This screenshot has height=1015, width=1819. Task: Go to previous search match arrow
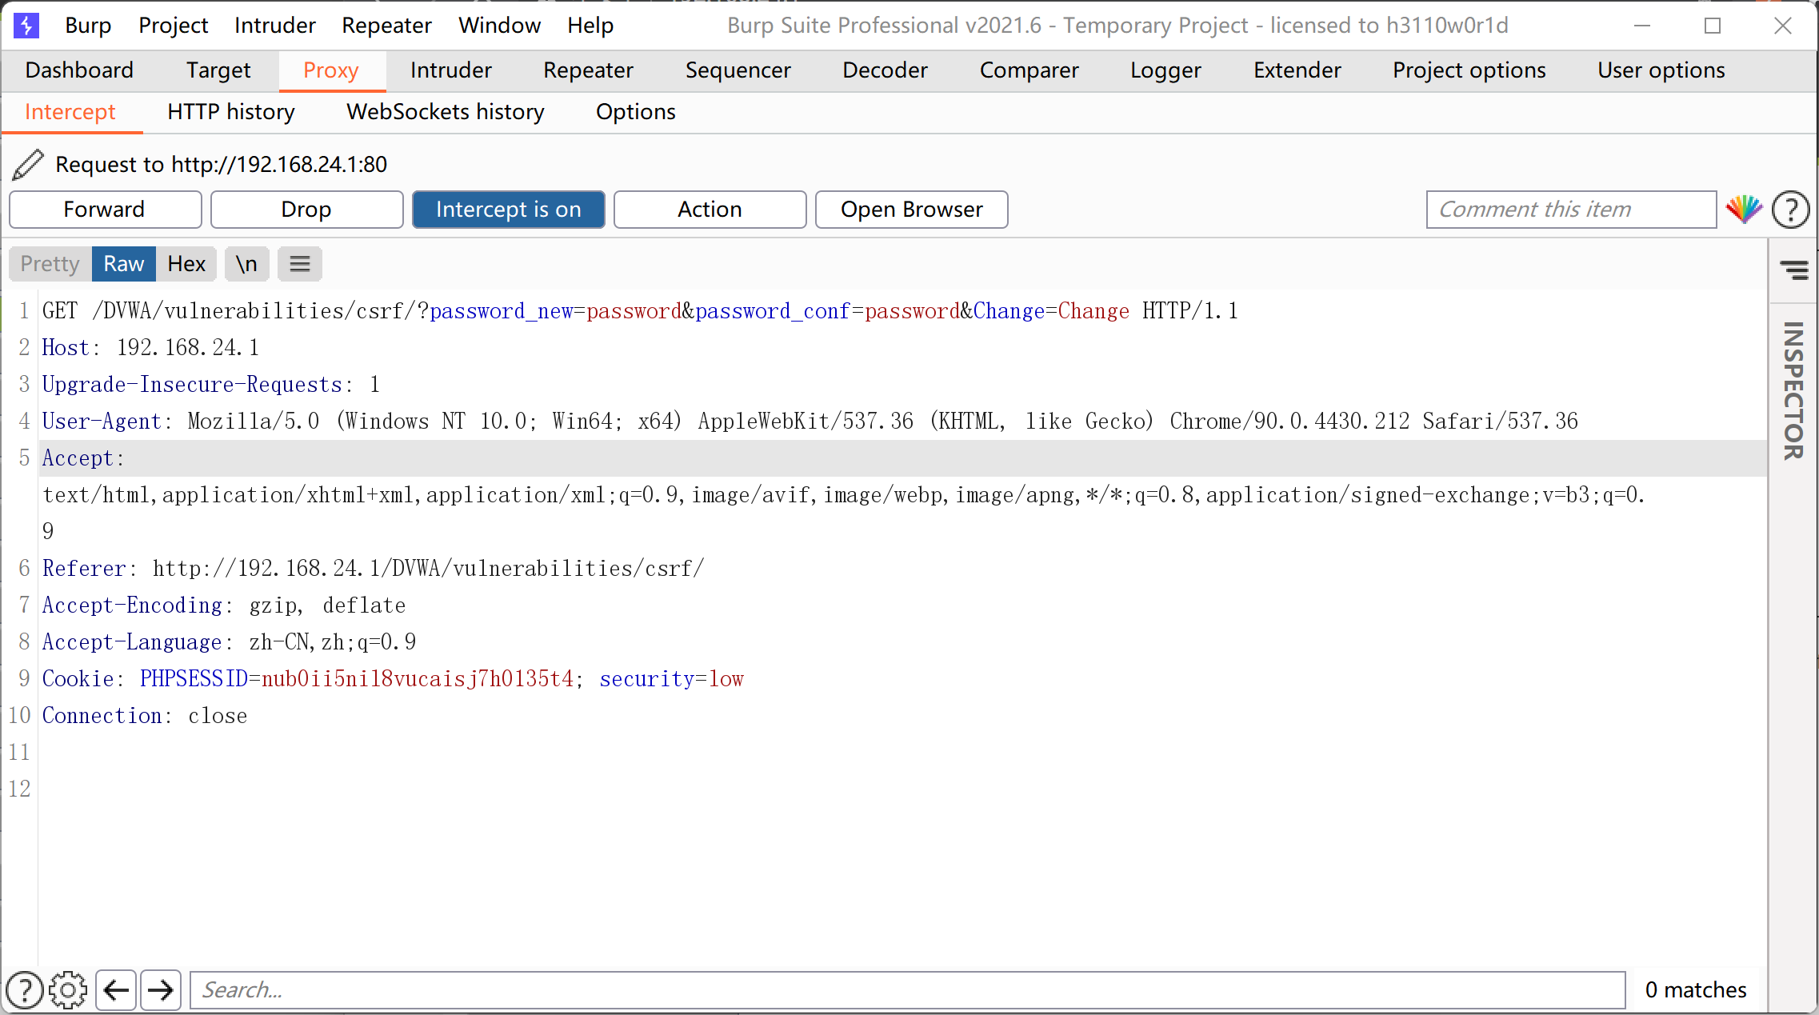(x=116, y=990)
